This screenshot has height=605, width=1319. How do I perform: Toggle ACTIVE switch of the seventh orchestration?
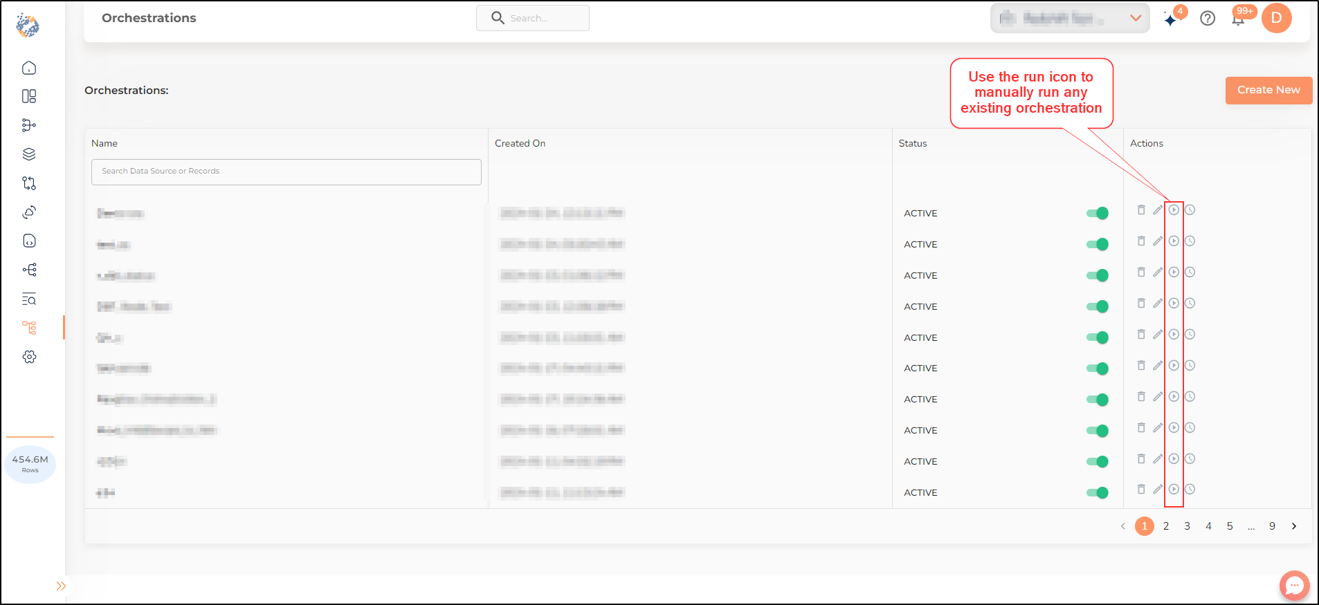[1098, 400]
